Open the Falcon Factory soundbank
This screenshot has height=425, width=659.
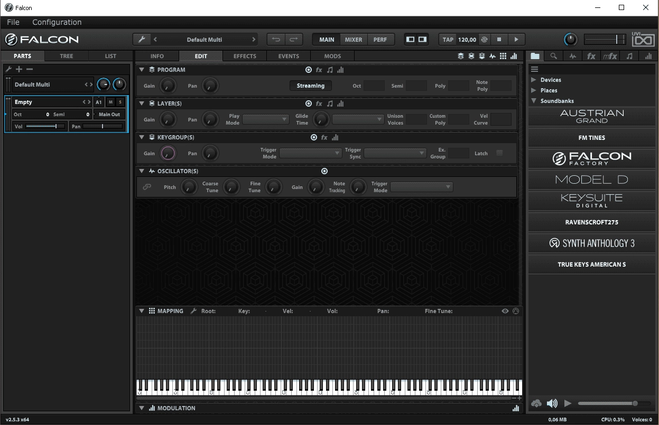pyautogui.click(x=592, y=158)
